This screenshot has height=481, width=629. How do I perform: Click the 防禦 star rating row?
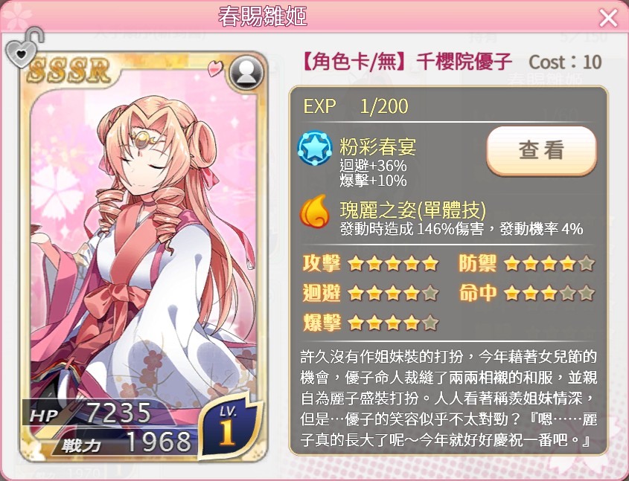pos(527,263)
